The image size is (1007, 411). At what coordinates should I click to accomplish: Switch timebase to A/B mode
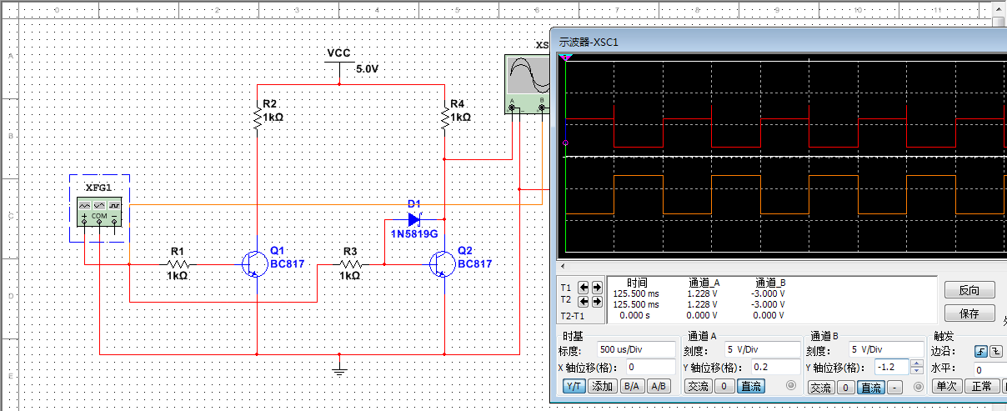pos(659,386)
